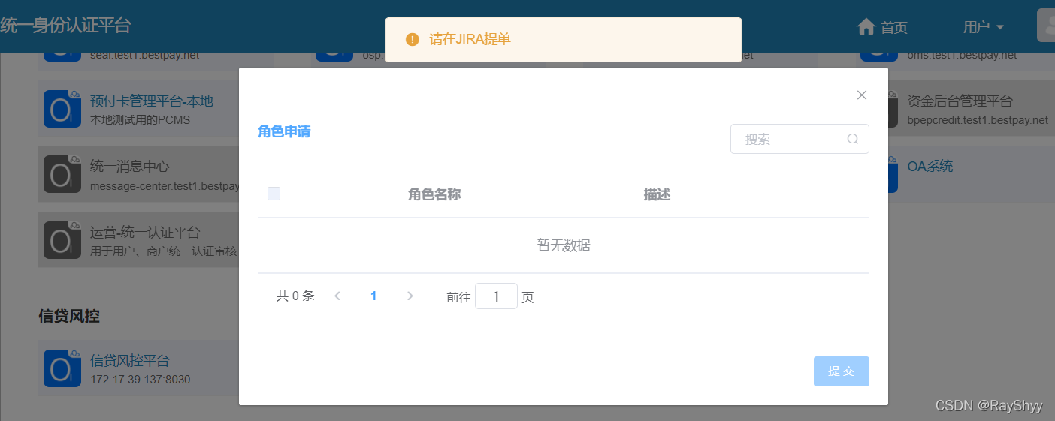Open 运营-统一认证平台 link
1055x421 pixels.
coord(145,233)
